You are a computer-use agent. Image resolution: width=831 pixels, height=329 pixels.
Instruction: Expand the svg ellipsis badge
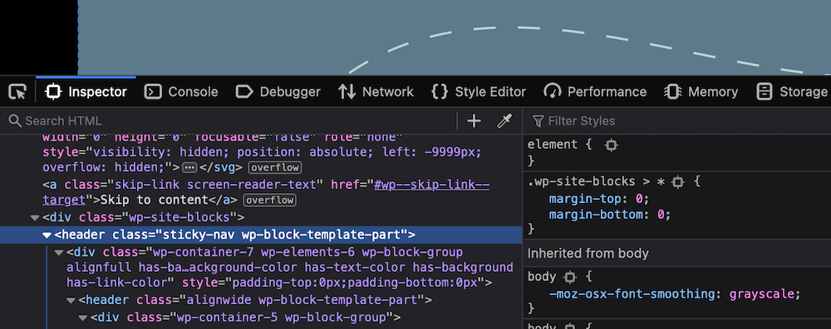pyautogui.click(x=189, y=167)
